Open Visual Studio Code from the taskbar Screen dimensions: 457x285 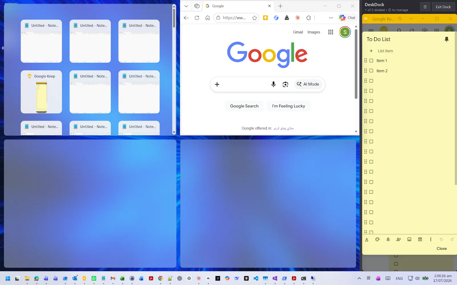pos(256,278)
